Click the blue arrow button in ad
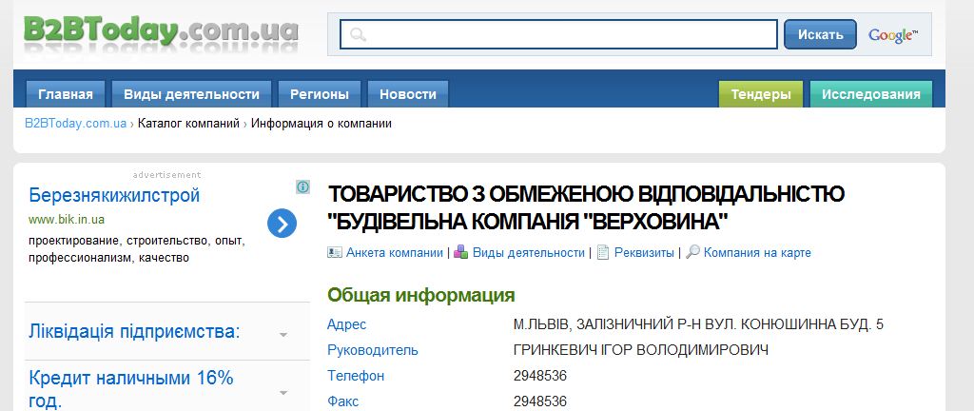The width and height of the screenshot is (974, 411). pos(282,224)
